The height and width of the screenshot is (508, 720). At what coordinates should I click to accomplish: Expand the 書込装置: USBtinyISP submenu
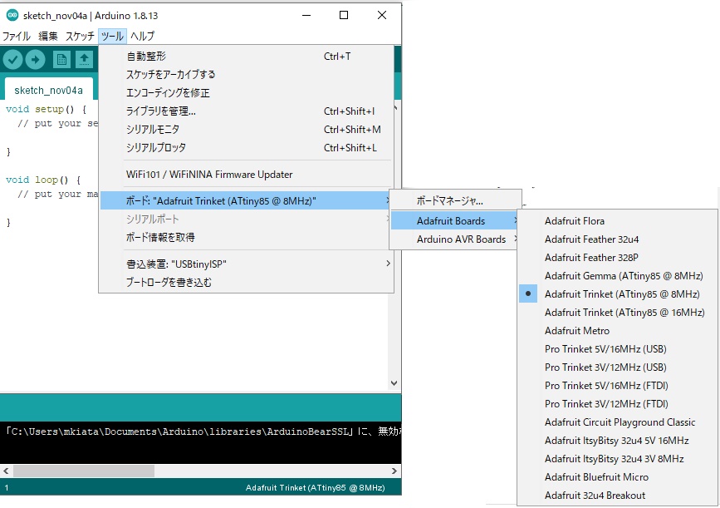pyautogui.click(x=246, y=264)
